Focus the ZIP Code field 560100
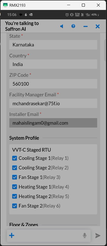The height and width of the screenshot is (246, 107). [x=53, y=84]
